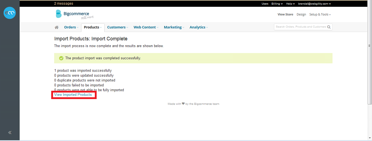Expand the Web Content menu

(146, 27)
